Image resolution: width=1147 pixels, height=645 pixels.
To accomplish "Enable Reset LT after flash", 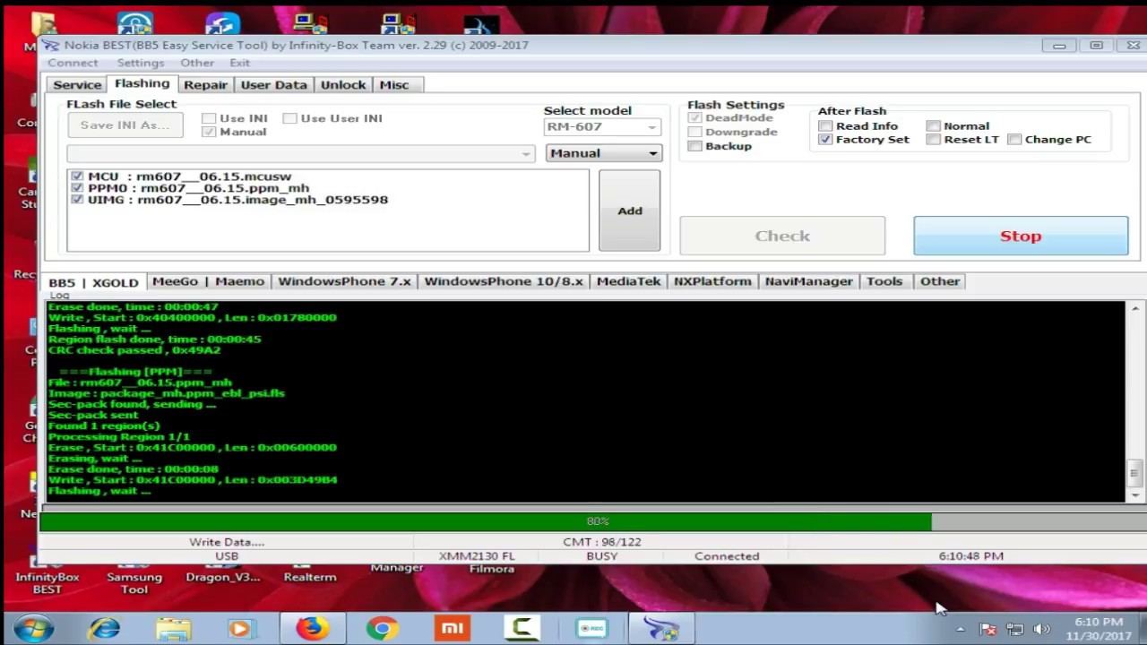I will (x=934, y=140).
